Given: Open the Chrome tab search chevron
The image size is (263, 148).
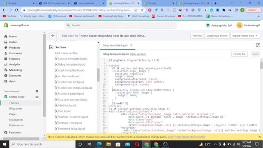Looking at the screenshot, I should (232, 3).
